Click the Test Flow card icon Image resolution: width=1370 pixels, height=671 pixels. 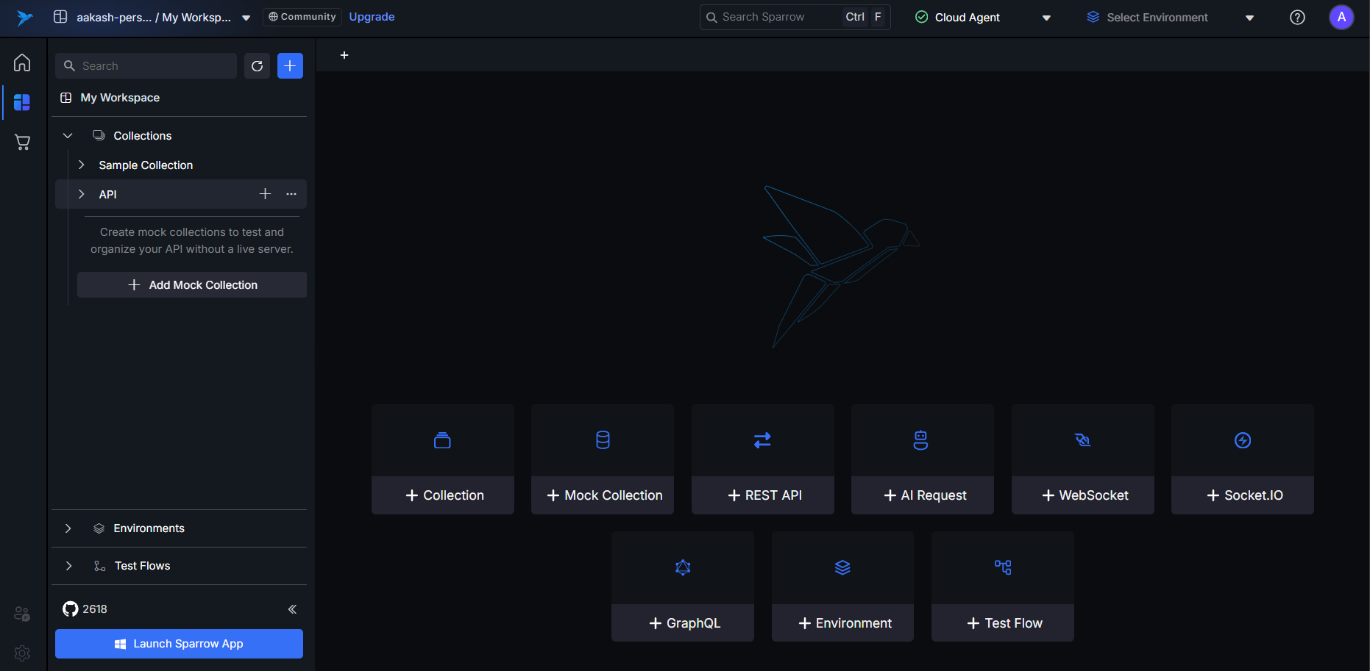click(x=1003, y=567)
